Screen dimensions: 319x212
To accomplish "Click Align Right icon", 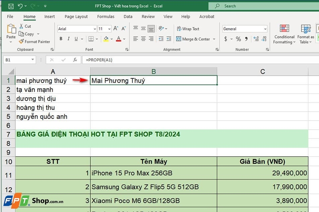I will point(151,39).
